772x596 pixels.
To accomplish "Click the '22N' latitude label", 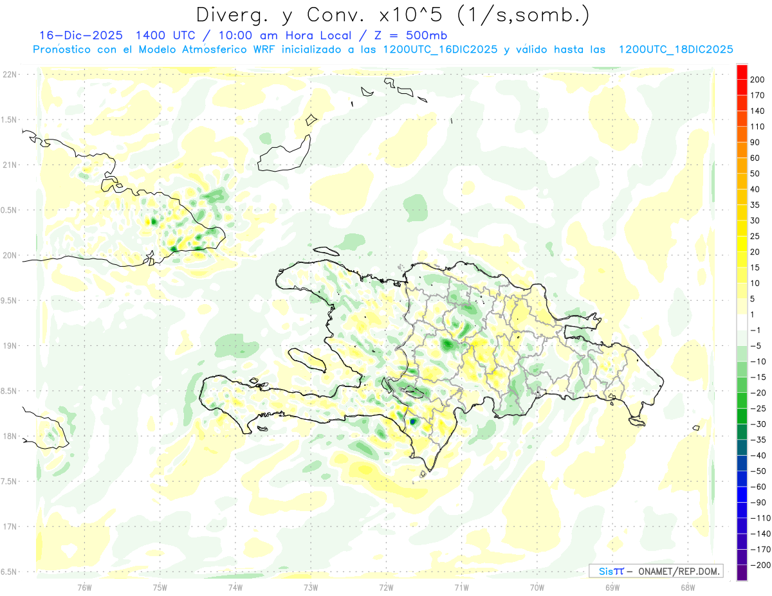I will [x=10, y=75].
